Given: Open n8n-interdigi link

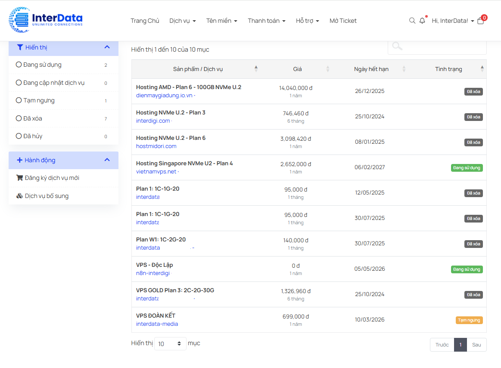Looking at the screenshot, I should (x=153, y=273).
